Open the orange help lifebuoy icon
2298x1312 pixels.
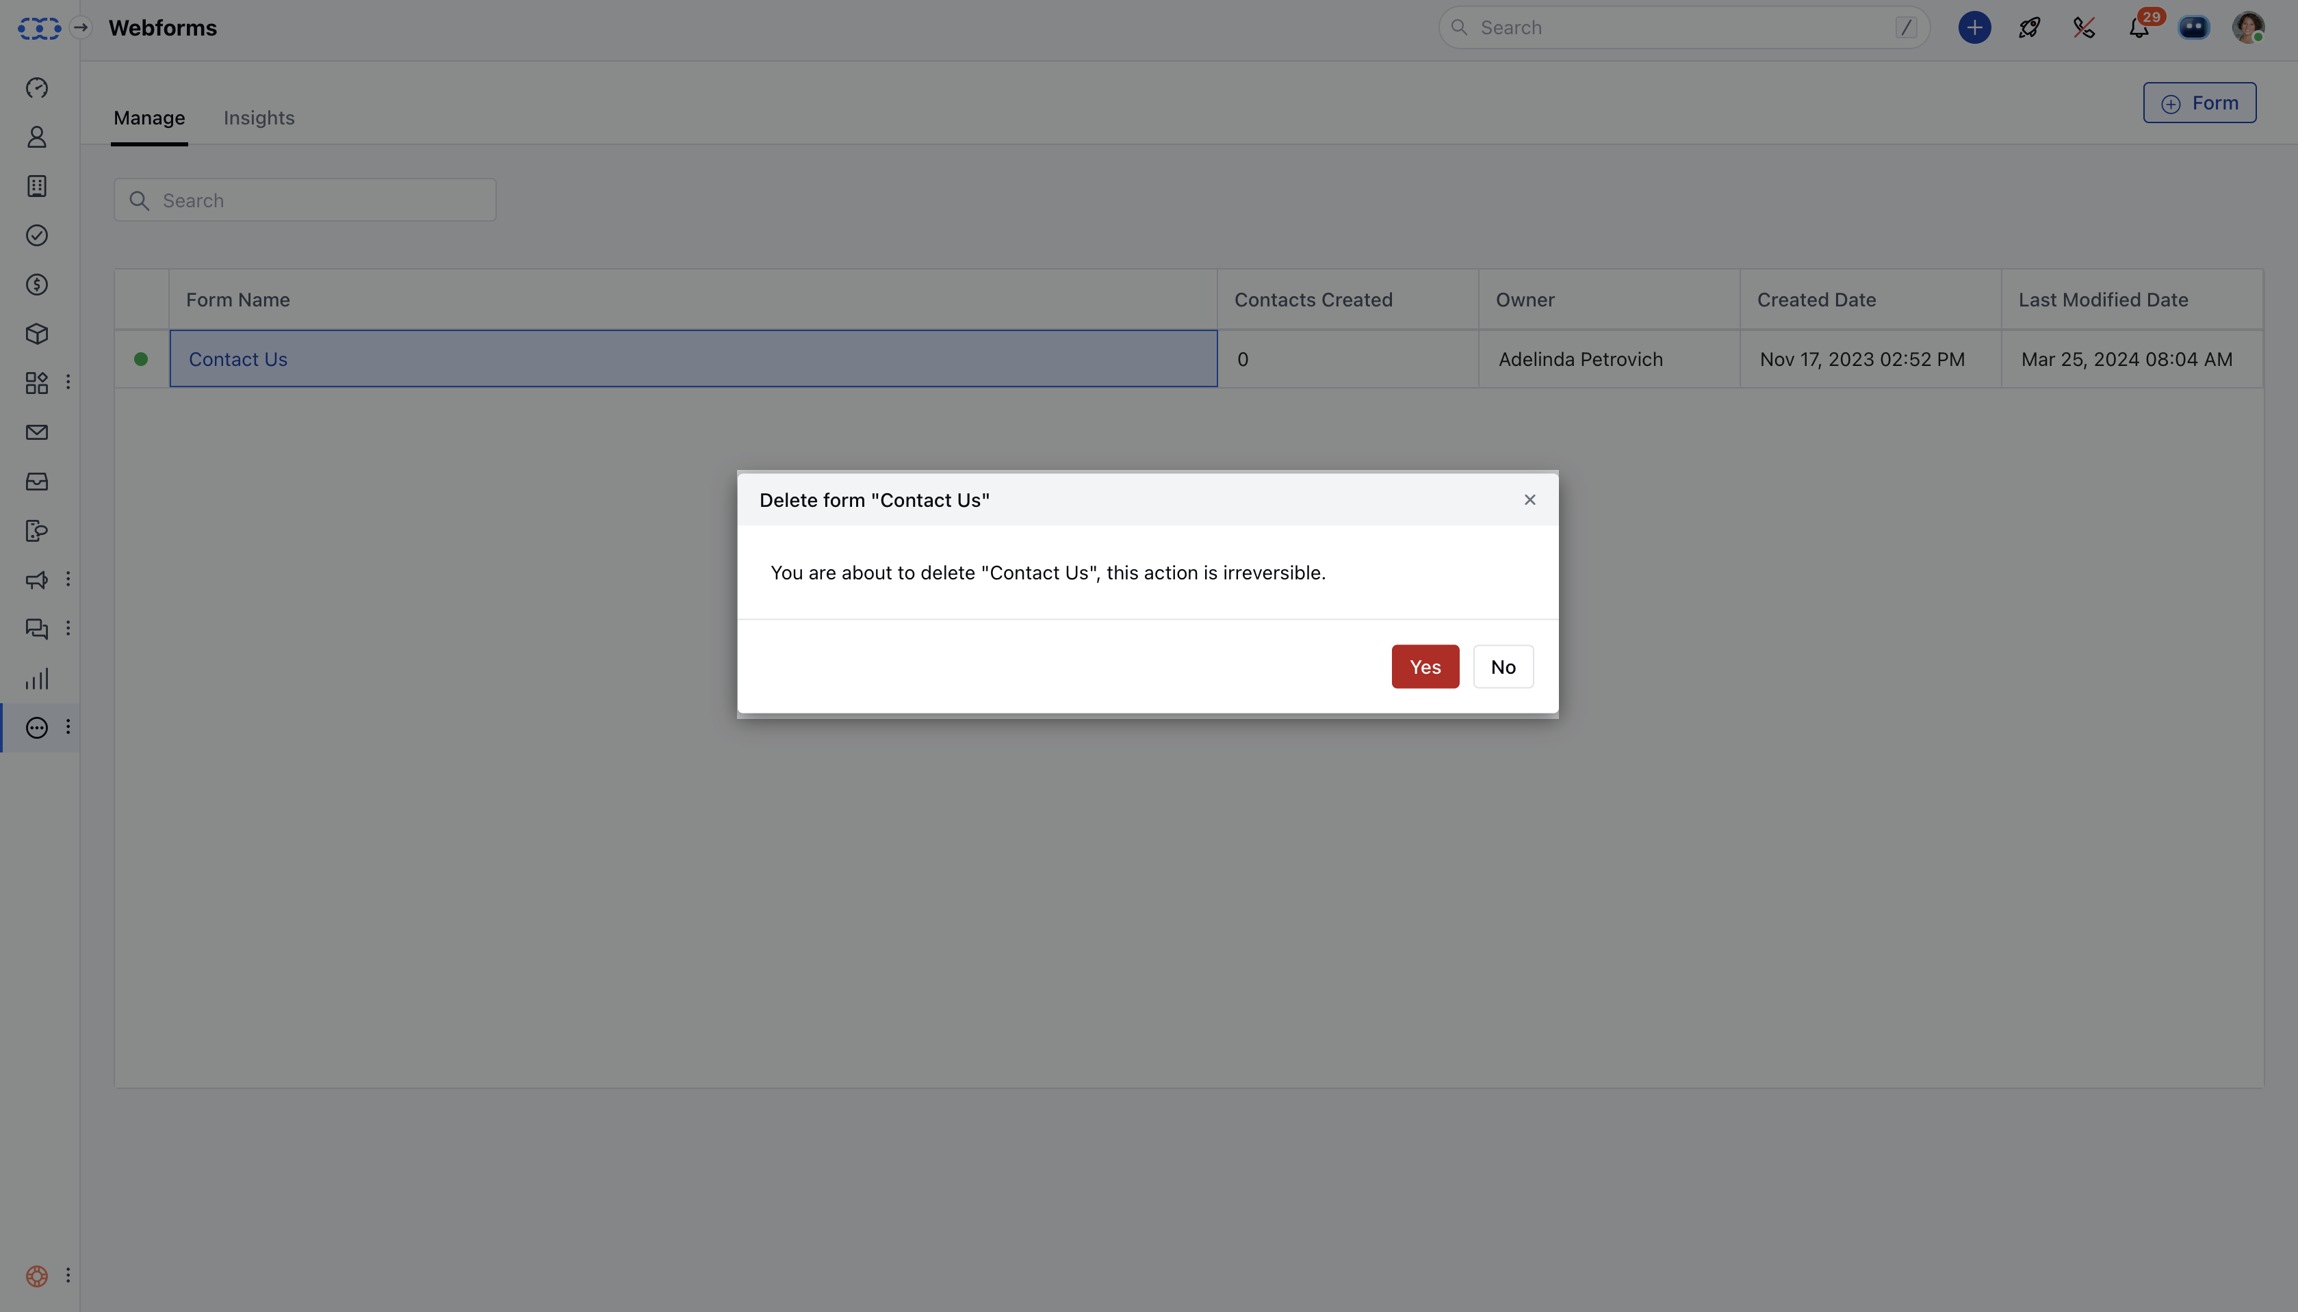[37, 1276]
